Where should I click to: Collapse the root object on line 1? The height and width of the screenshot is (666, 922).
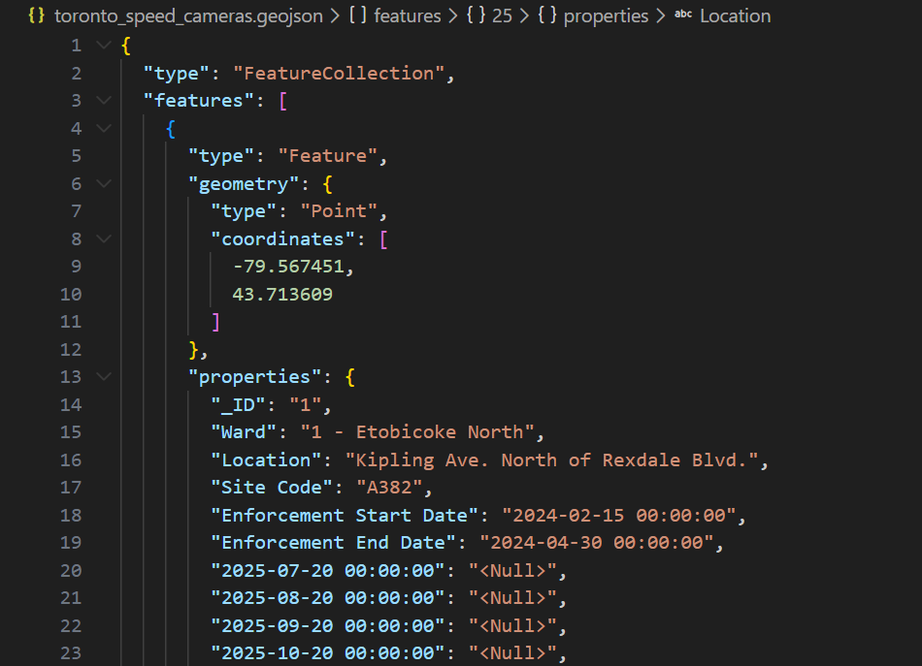pos(104,46)
